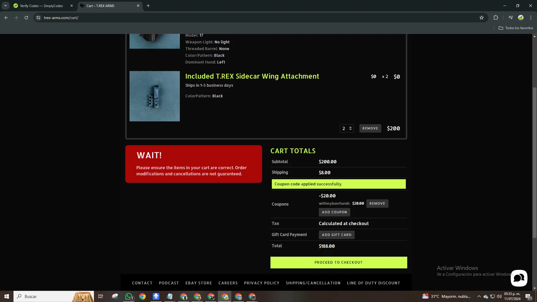
Task: Go back using the browser back arrow
Action: click(x=6, y=18)
